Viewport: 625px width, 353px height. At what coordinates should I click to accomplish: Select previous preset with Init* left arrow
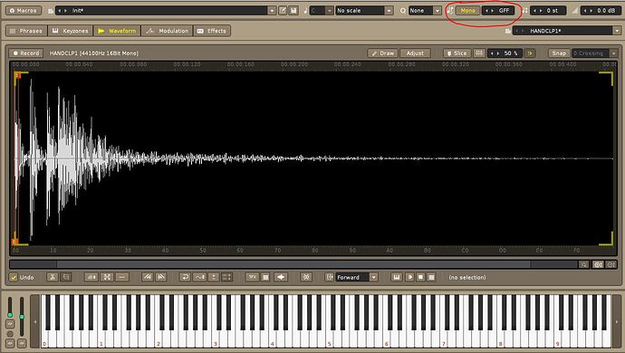(x=60, y=11)
